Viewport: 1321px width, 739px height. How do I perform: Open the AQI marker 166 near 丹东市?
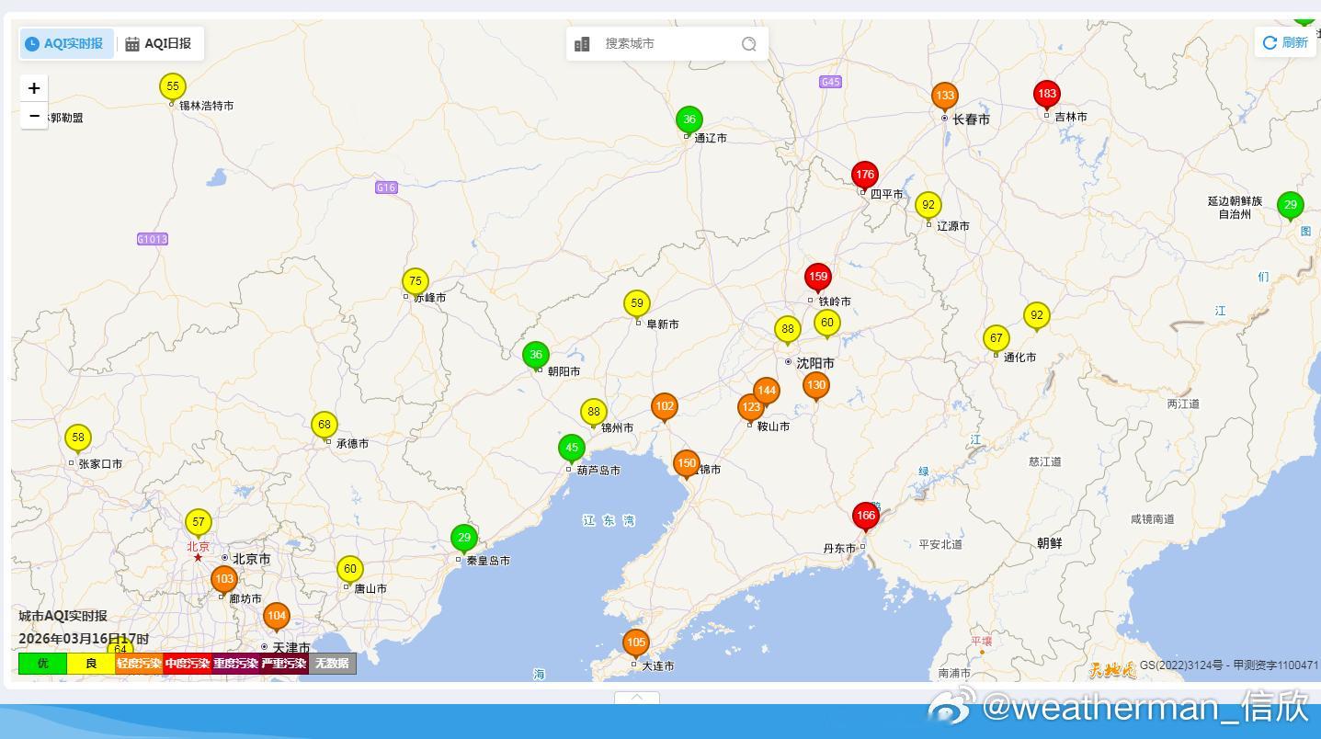pos(865,516)
